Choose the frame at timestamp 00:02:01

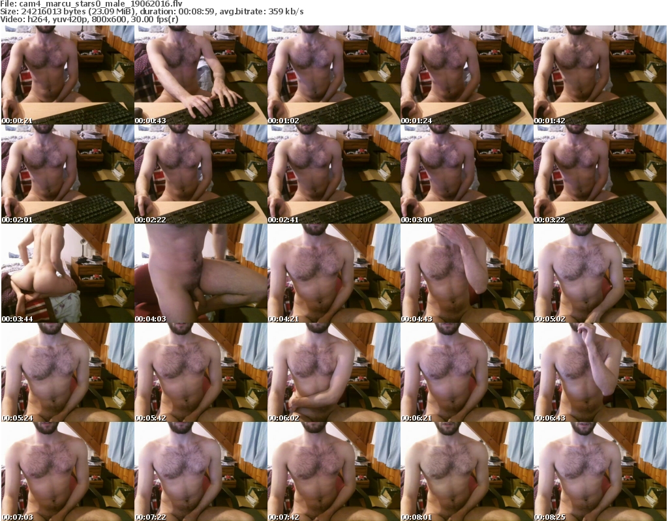click(67, 174)
